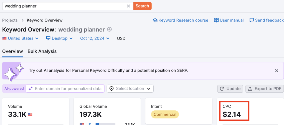The image size is (284, 125).
Task: Click the User manual book icon
Action: (216, 20)
